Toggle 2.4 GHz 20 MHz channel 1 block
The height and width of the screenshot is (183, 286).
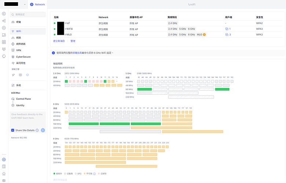click(x=66, y=81)
